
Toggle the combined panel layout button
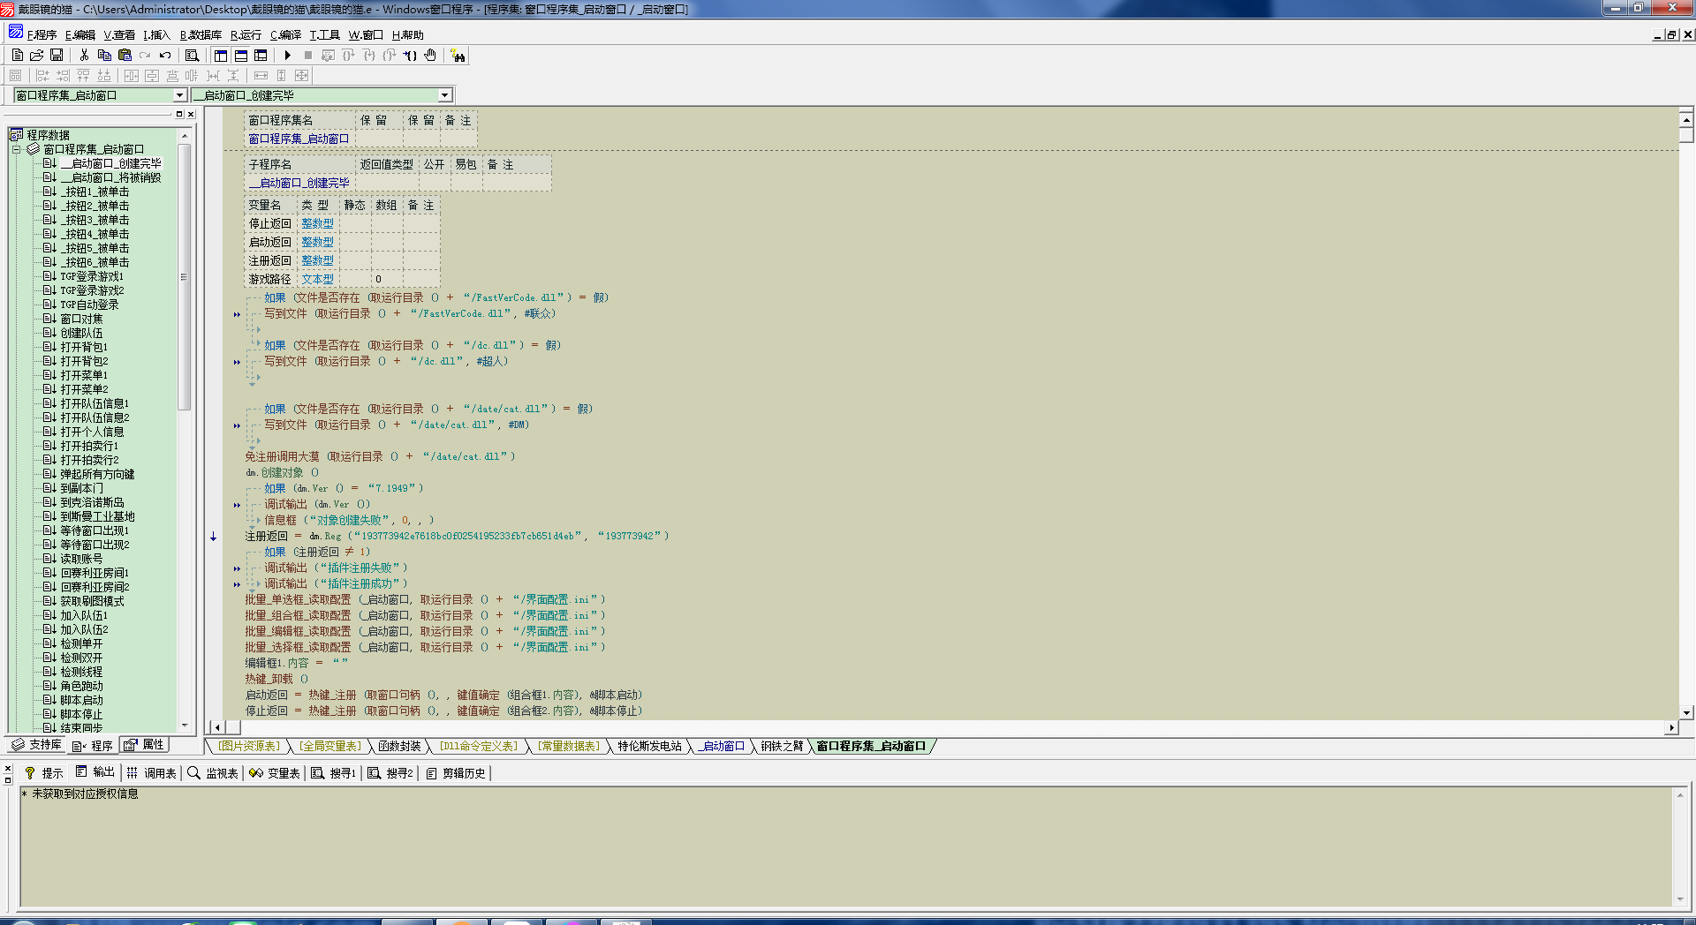tap(261, 55)
